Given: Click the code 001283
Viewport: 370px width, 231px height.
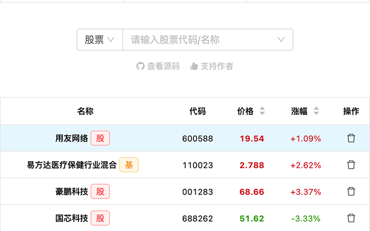Looking at the screenshot, I should click(x=198, y=192).
